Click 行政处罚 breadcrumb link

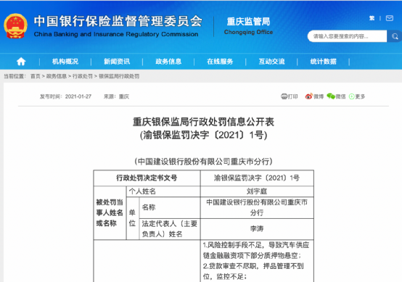pos(83,76)
